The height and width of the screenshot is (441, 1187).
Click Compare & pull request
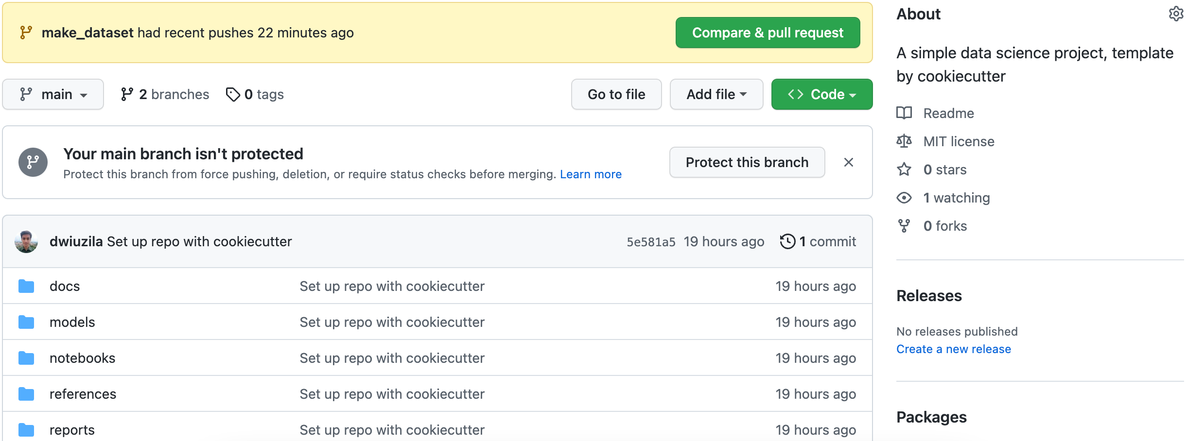[x=767, y=32]
